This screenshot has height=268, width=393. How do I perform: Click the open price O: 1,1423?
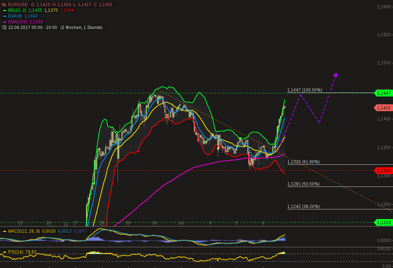point(40,5)
